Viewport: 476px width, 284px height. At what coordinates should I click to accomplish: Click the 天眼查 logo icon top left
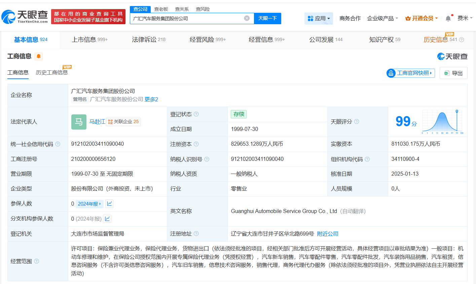(x=8, y=16)
